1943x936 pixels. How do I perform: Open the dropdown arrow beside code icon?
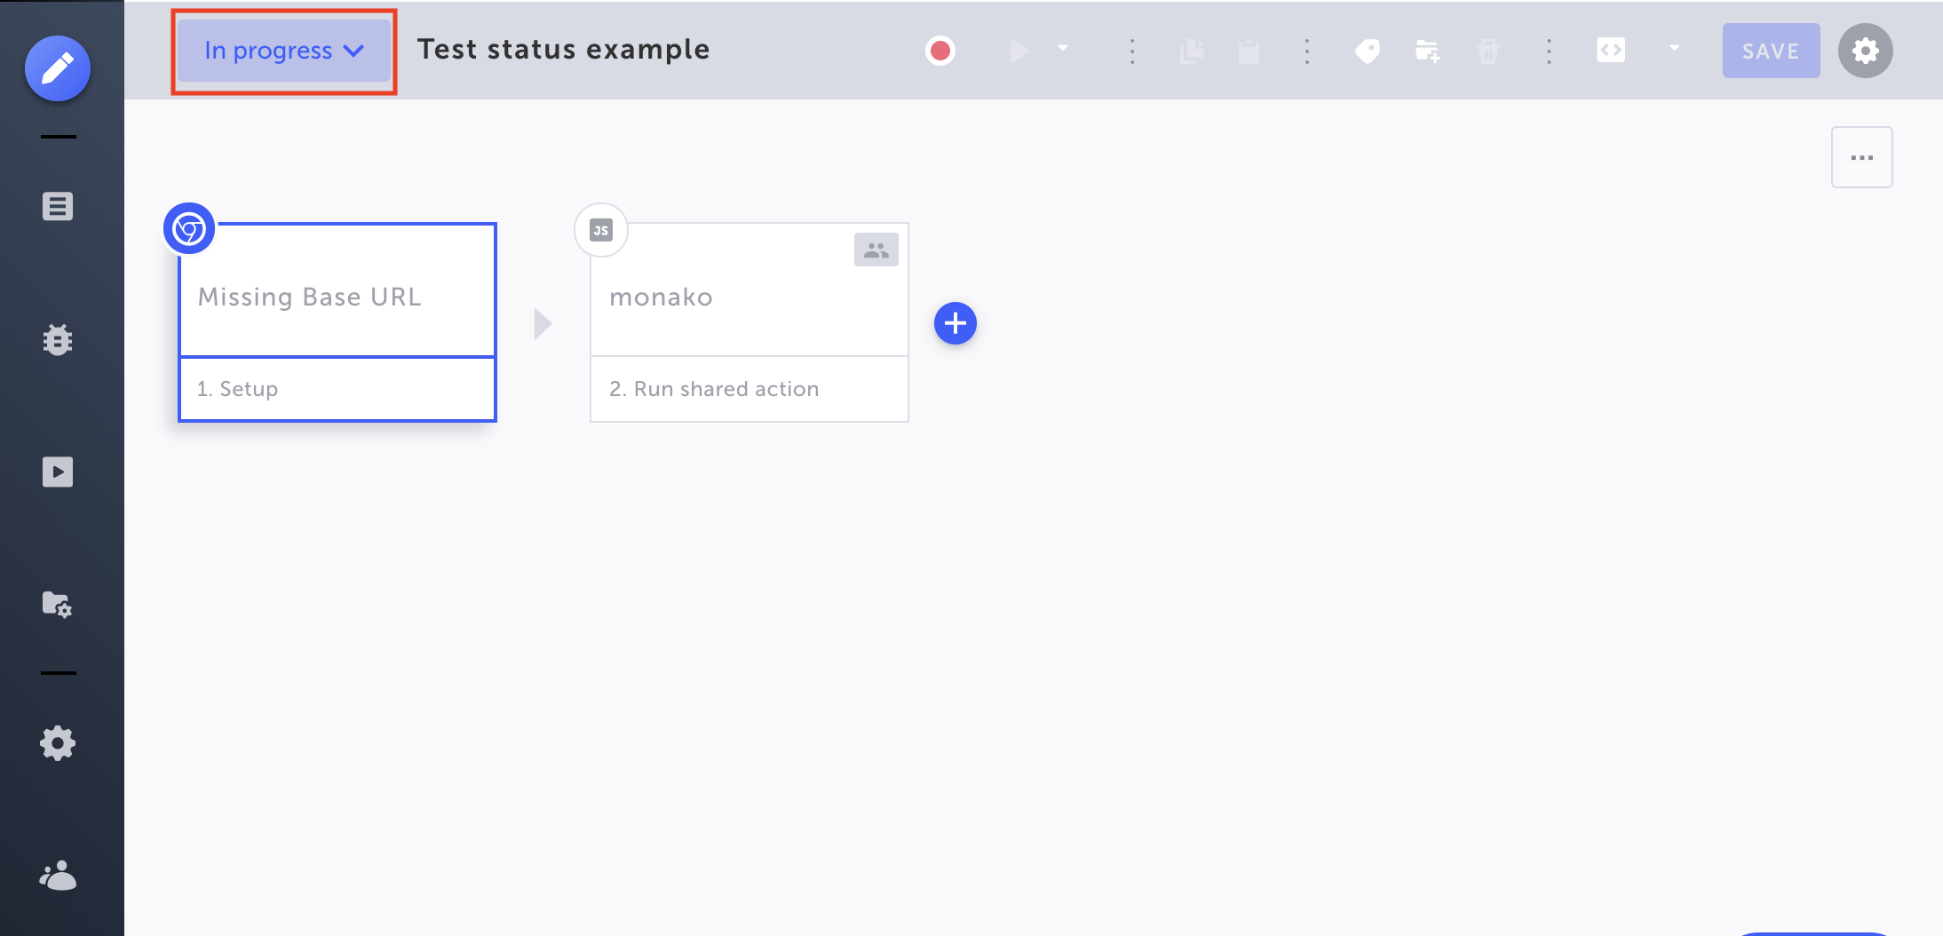(x=1675, y=48)
